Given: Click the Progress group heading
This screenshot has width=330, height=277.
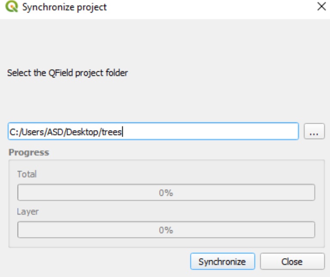Looking at the screenshot, I should pyautogui.click(x=29, y=152).
